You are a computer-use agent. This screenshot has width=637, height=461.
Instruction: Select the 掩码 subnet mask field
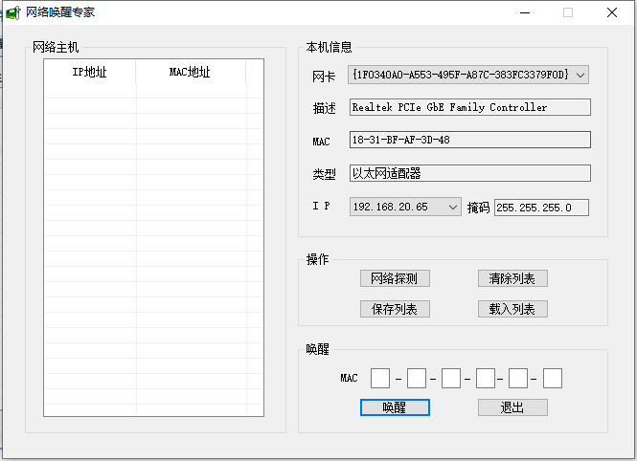541,208
